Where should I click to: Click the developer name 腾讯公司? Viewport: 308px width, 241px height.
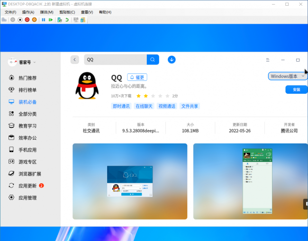(289, 131)
